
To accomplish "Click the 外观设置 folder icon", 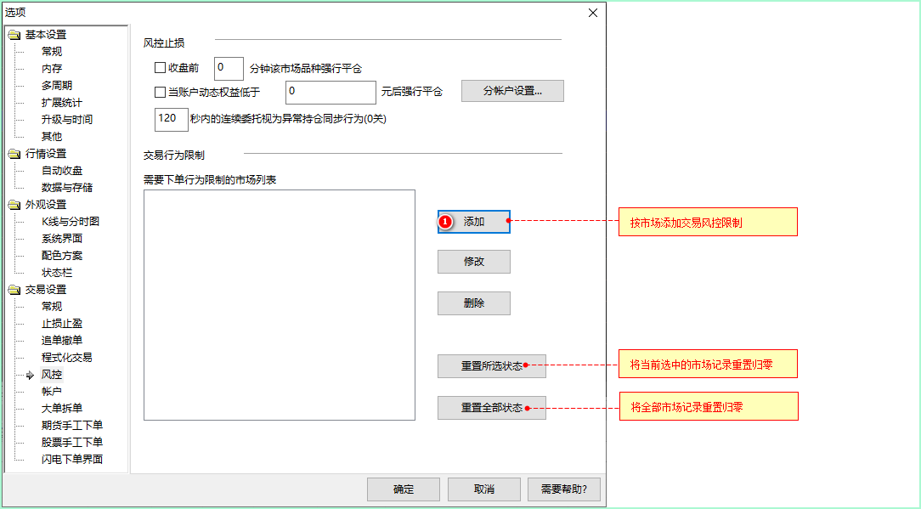I will (14, 205).
